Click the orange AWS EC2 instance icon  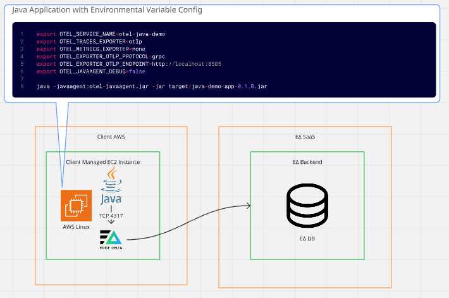click(77, 205)
